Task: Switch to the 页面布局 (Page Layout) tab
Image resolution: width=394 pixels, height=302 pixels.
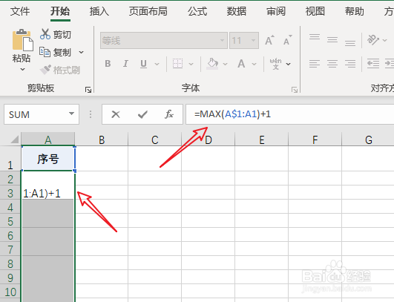Action: click(148, 11)
